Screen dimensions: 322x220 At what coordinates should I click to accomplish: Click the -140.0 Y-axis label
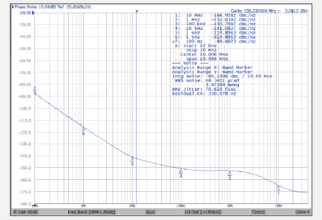25,156
